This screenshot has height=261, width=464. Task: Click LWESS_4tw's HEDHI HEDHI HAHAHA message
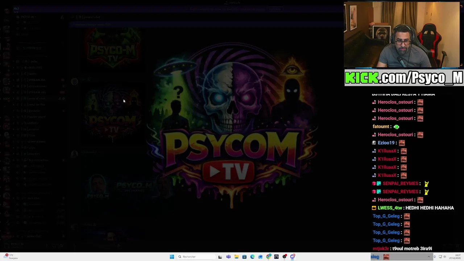pyautogui.click(x=430, y=208)
